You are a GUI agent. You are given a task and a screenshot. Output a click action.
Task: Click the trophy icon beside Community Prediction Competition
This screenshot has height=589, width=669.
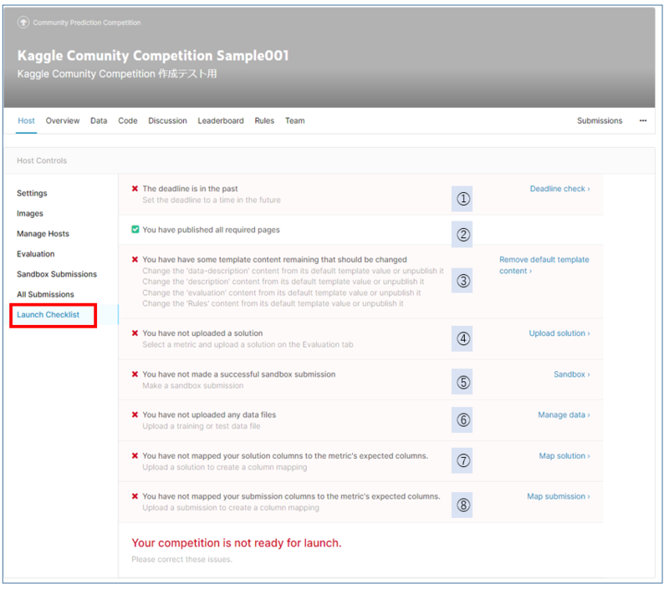[x=23, y=23]
